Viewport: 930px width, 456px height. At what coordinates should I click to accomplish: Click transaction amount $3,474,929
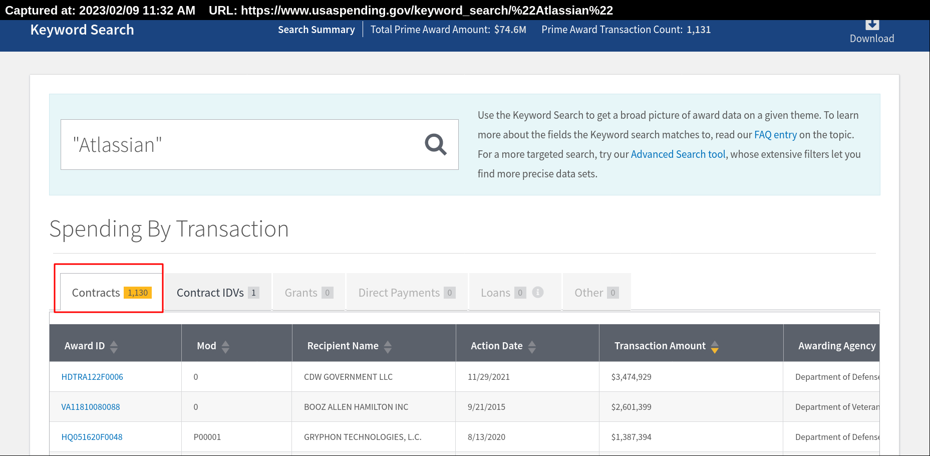pos(631,377)
